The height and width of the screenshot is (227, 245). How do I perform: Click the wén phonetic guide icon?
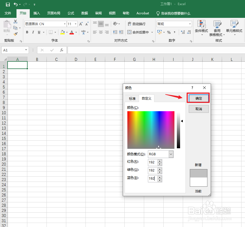84,32
